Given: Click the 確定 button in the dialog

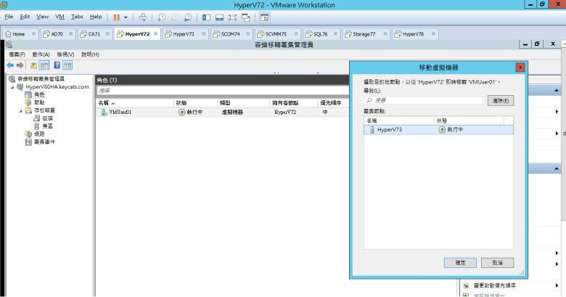Looking at the screenshot, I should pos(459,262).
